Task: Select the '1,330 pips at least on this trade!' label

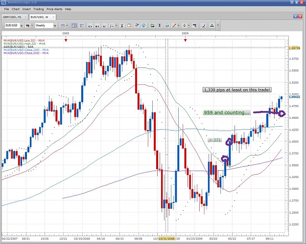Action: tap(237, 90)
